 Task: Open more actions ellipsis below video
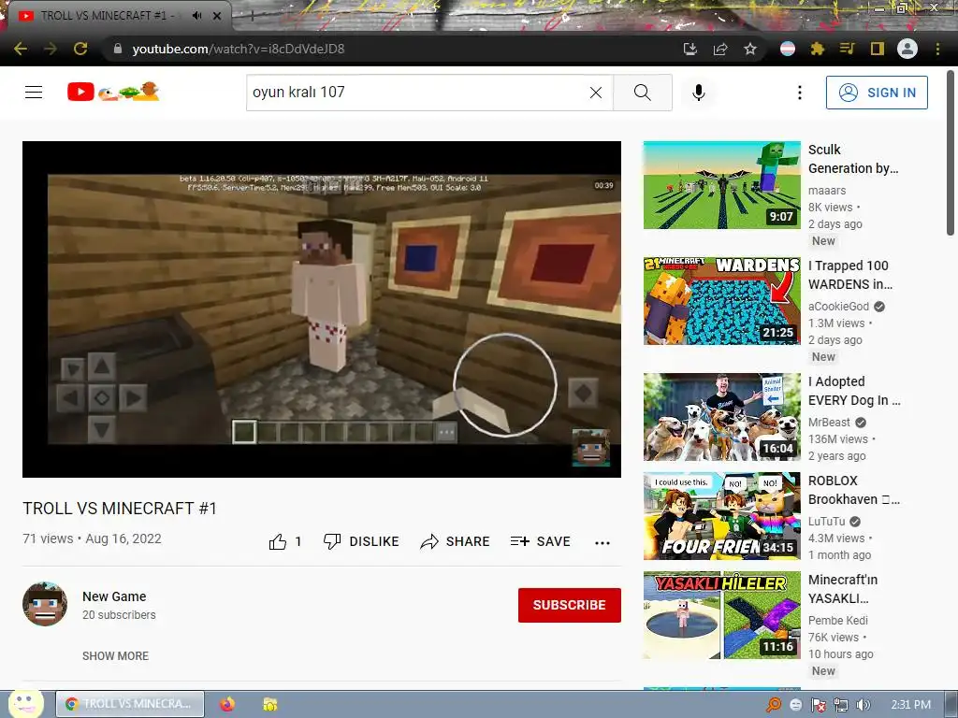coord(602,543)
